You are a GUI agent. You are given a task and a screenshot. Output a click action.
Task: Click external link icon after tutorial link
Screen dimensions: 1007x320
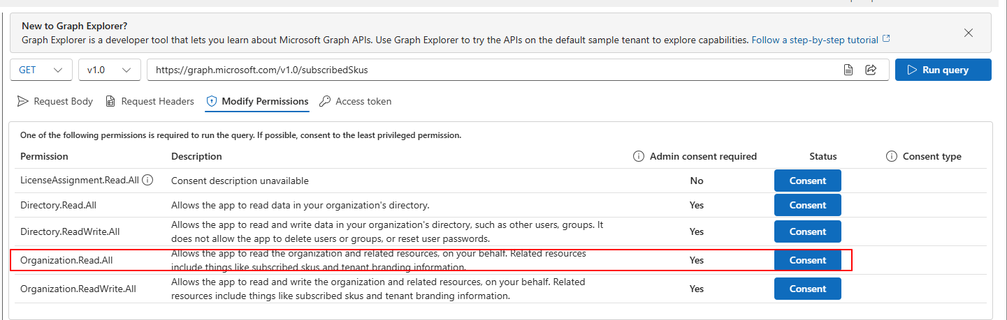click(x=886, y=39)
